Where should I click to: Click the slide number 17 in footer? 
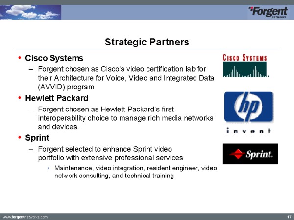[x=289, y=216]
